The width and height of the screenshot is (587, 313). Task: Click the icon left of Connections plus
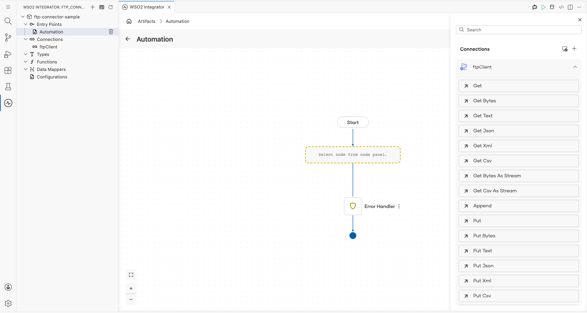[x=565, y=49]
